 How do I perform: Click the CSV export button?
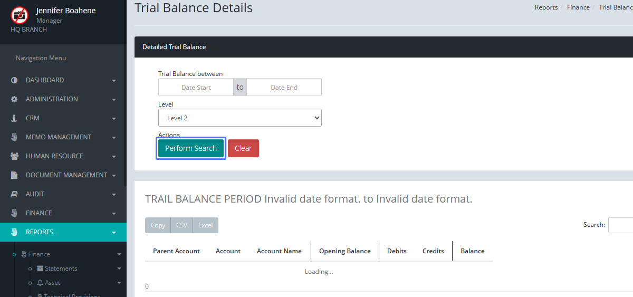pyautogui.click(x=181, y=225)
